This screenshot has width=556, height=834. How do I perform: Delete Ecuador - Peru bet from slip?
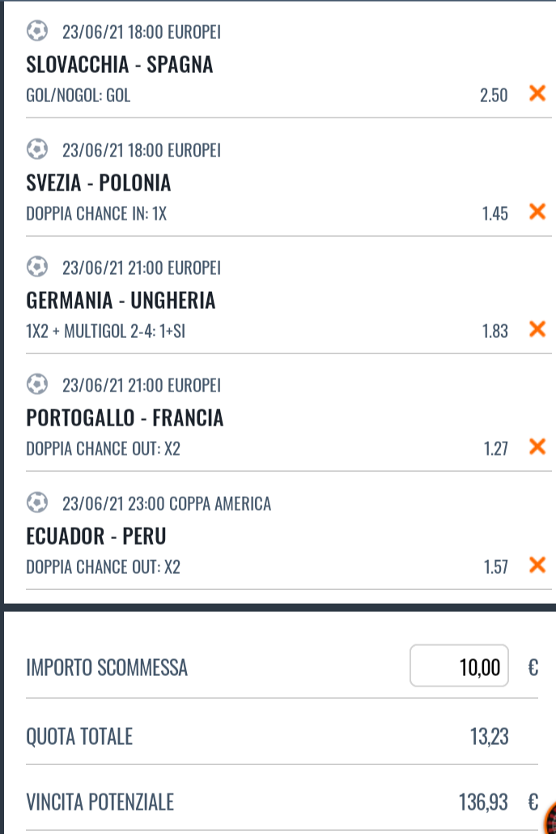(x=536, y=565)
